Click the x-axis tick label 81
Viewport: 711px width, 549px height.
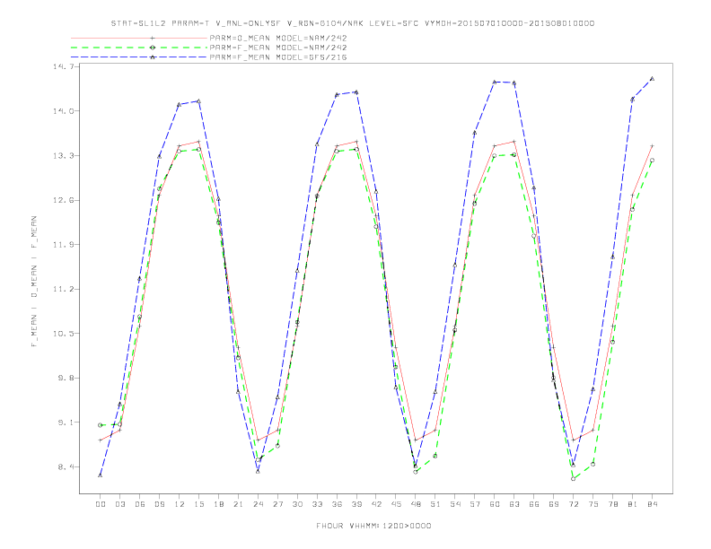pyautogui.click(x=633, y=504)
